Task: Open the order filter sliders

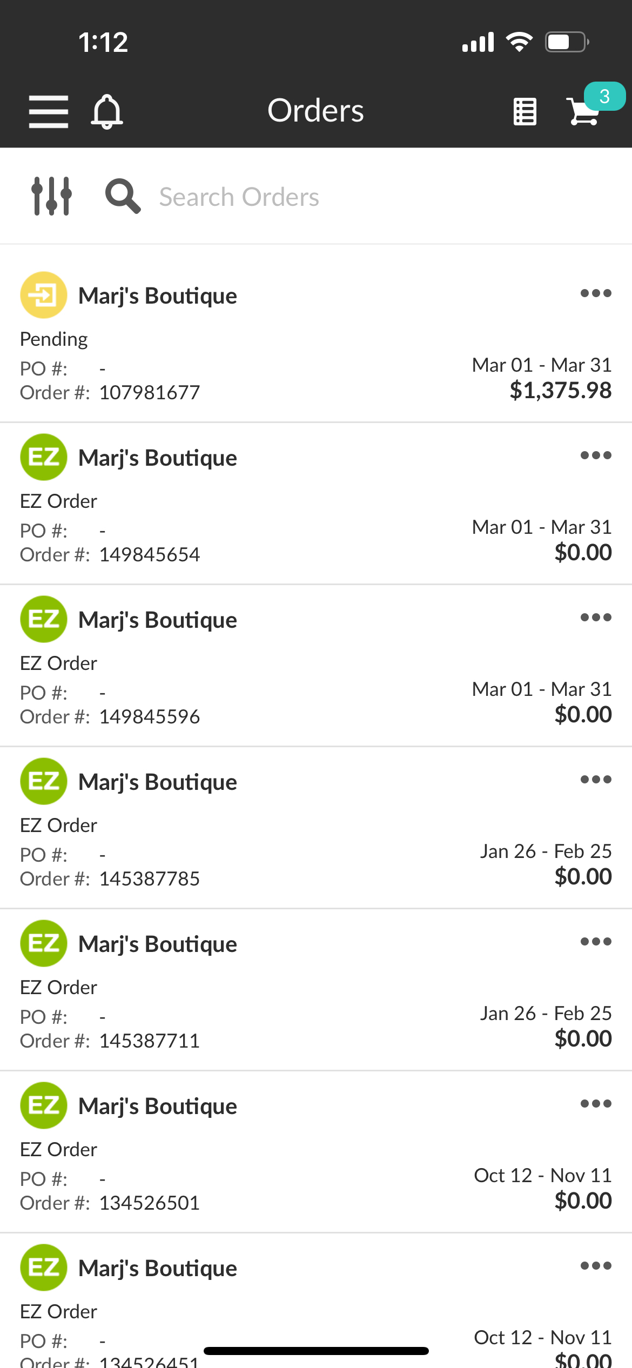Action: click(x=51, y=196)
